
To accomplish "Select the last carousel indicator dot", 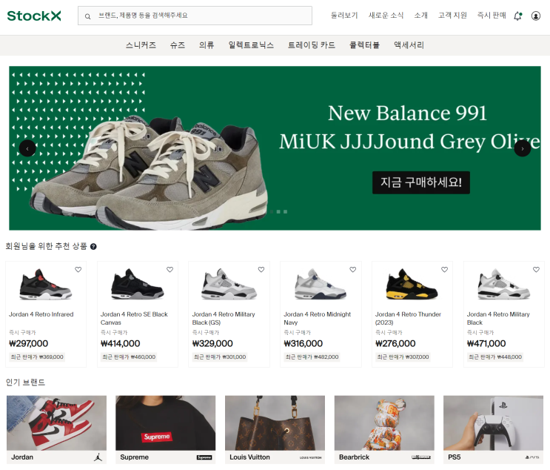I will point(286,211).
